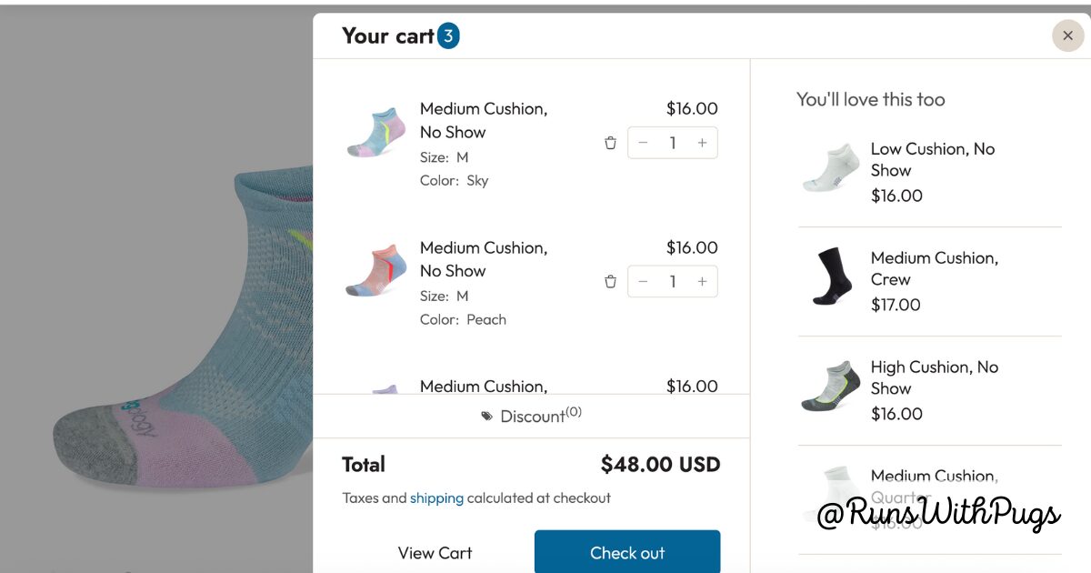
Task: Follow the shipping link
Action: pos(436,498)
